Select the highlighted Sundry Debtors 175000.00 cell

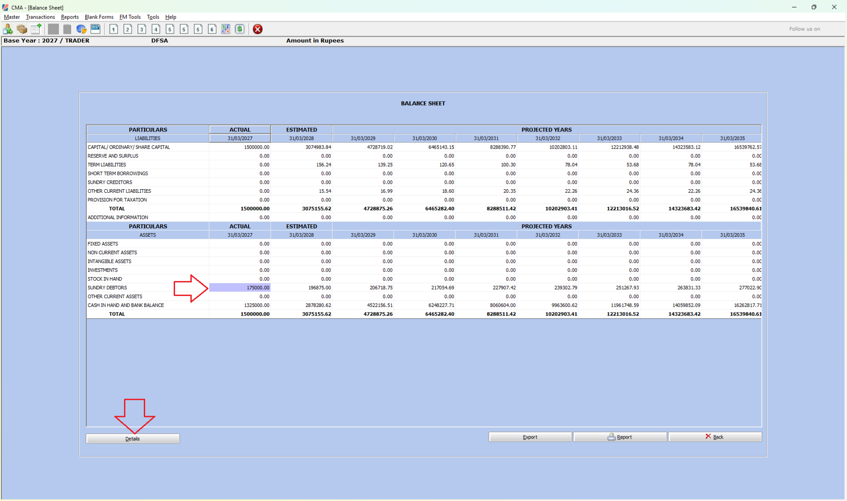pyautogui.click(x=240, y=288)
